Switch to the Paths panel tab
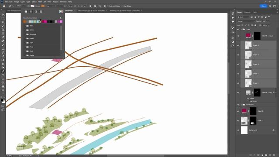This screenshot has width=279, height=157. point(255,12)
